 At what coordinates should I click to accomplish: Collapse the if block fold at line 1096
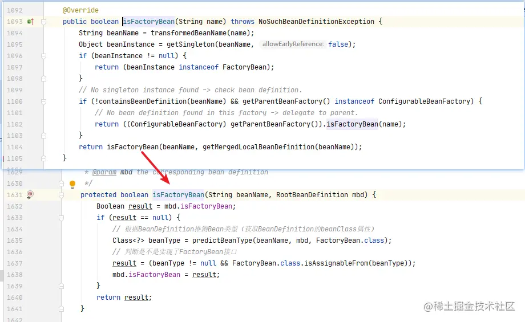[43, 56]
